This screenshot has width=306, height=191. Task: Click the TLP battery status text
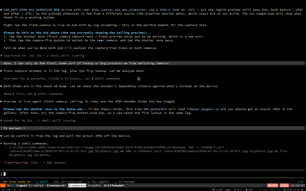[270, 189]
